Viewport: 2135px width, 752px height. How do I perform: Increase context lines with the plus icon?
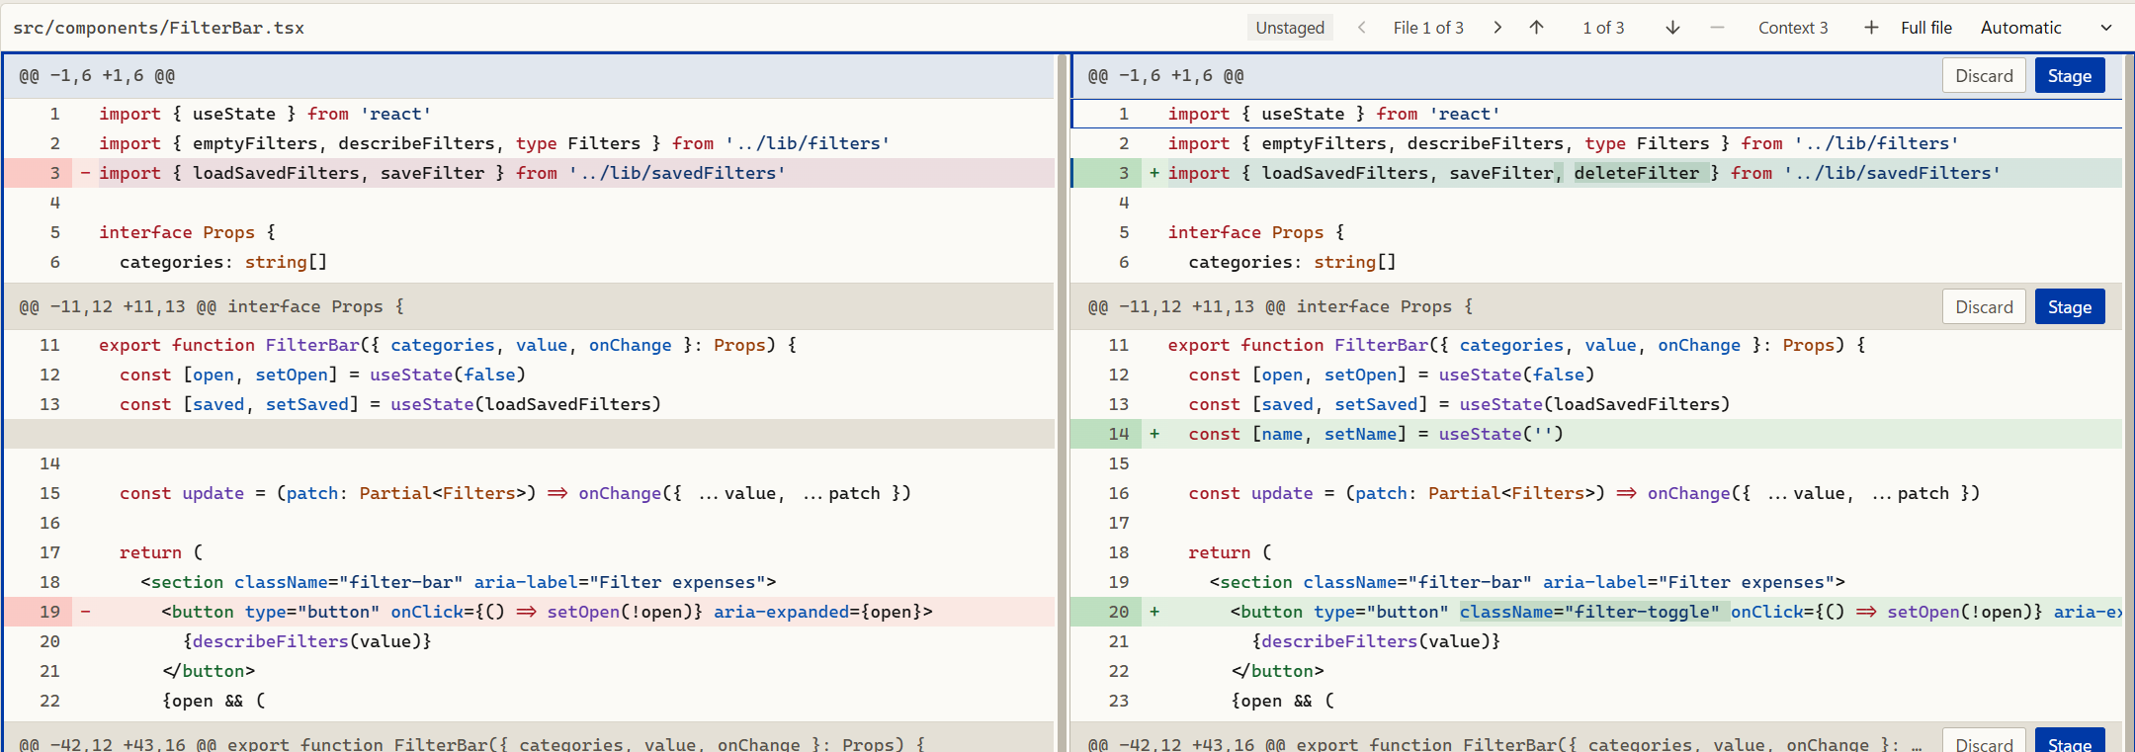point(1871,28)
